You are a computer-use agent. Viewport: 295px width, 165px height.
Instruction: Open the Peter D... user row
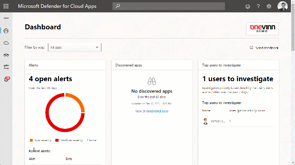click(238, 121)
